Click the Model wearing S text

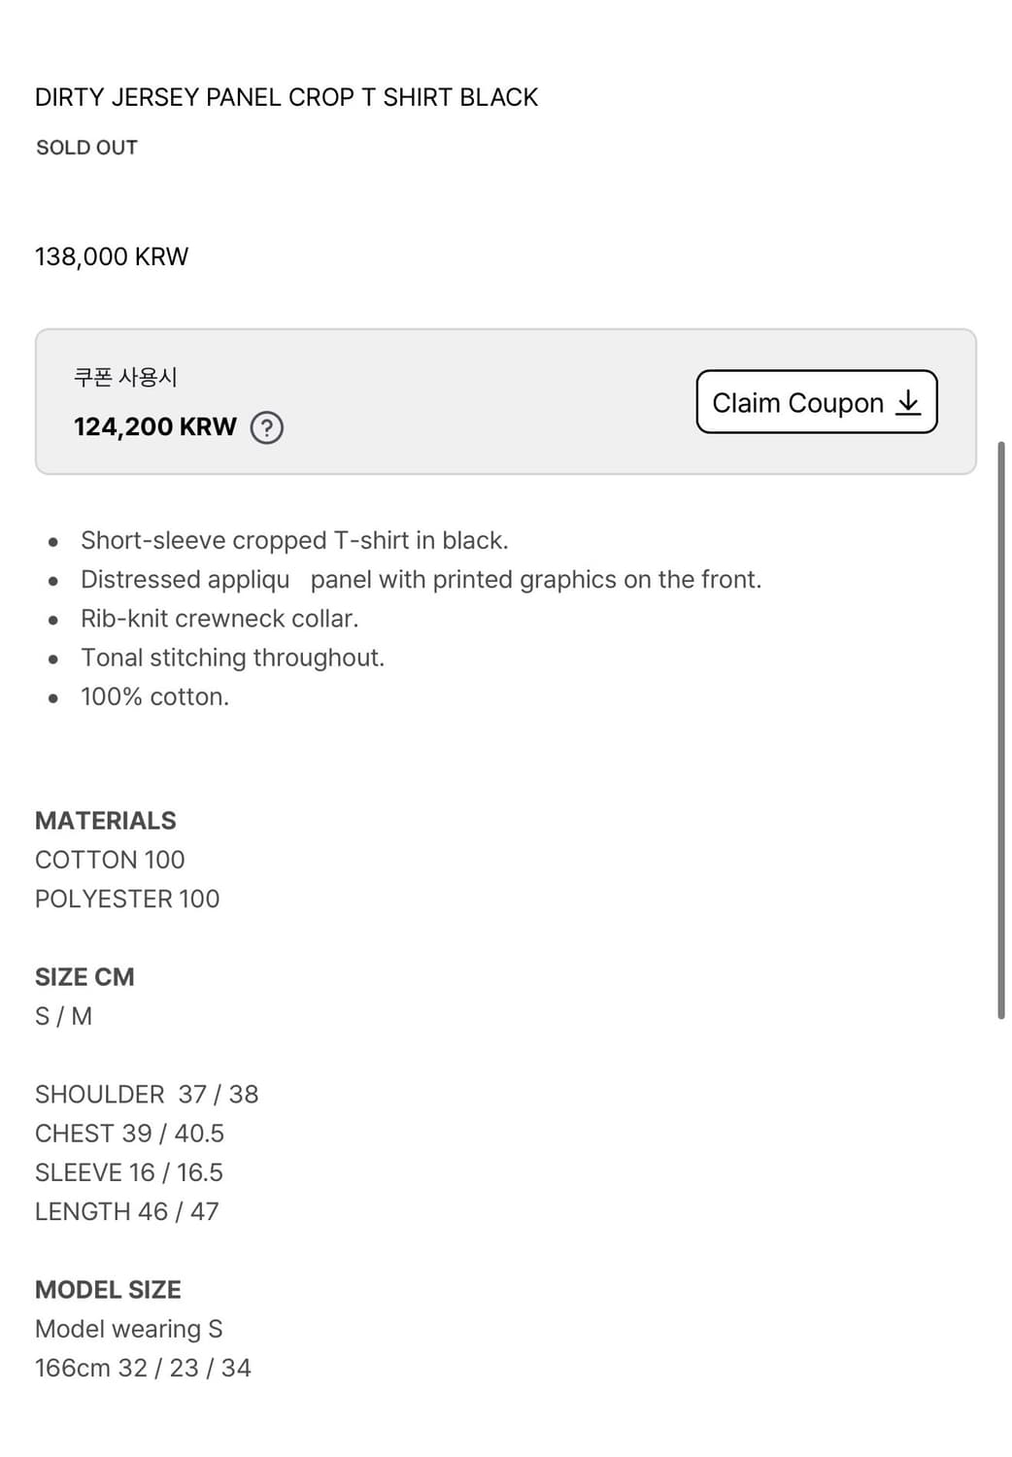coord(129,1329)
